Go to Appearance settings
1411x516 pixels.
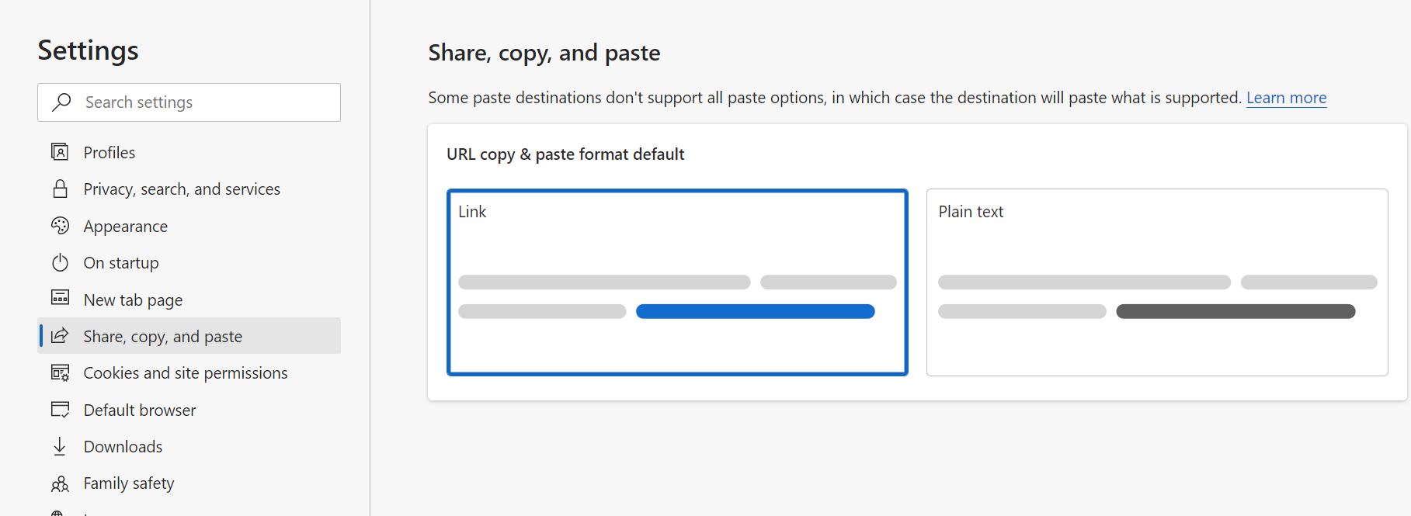126,227
